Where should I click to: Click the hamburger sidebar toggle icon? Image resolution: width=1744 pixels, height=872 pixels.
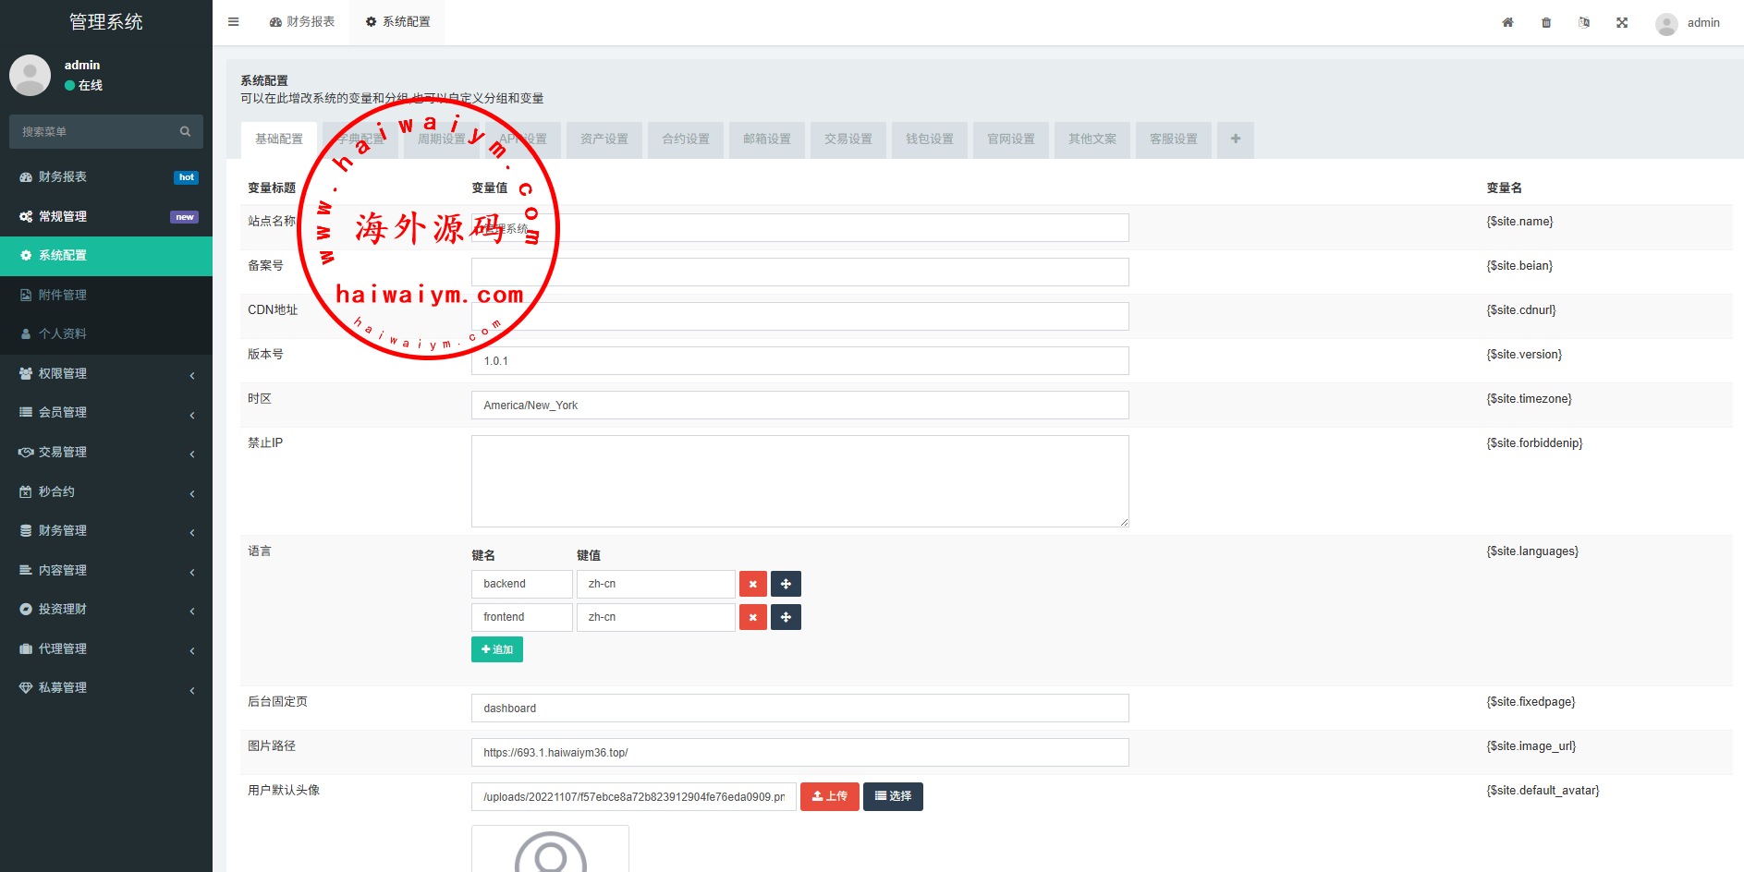[x=234, y=22]
